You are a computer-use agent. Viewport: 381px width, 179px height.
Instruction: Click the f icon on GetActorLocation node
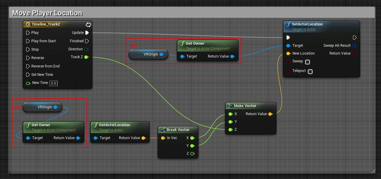tap(96, 125)
